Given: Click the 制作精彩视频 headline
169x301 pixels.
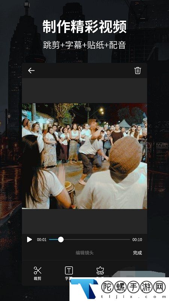Looking at the screenshot, I should pyautogui.click(x=84, y=27).
